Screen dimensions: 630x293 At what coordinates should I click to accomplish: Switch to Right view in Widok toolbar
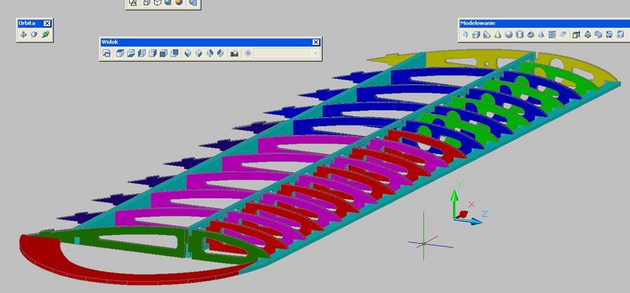(153, 53)
